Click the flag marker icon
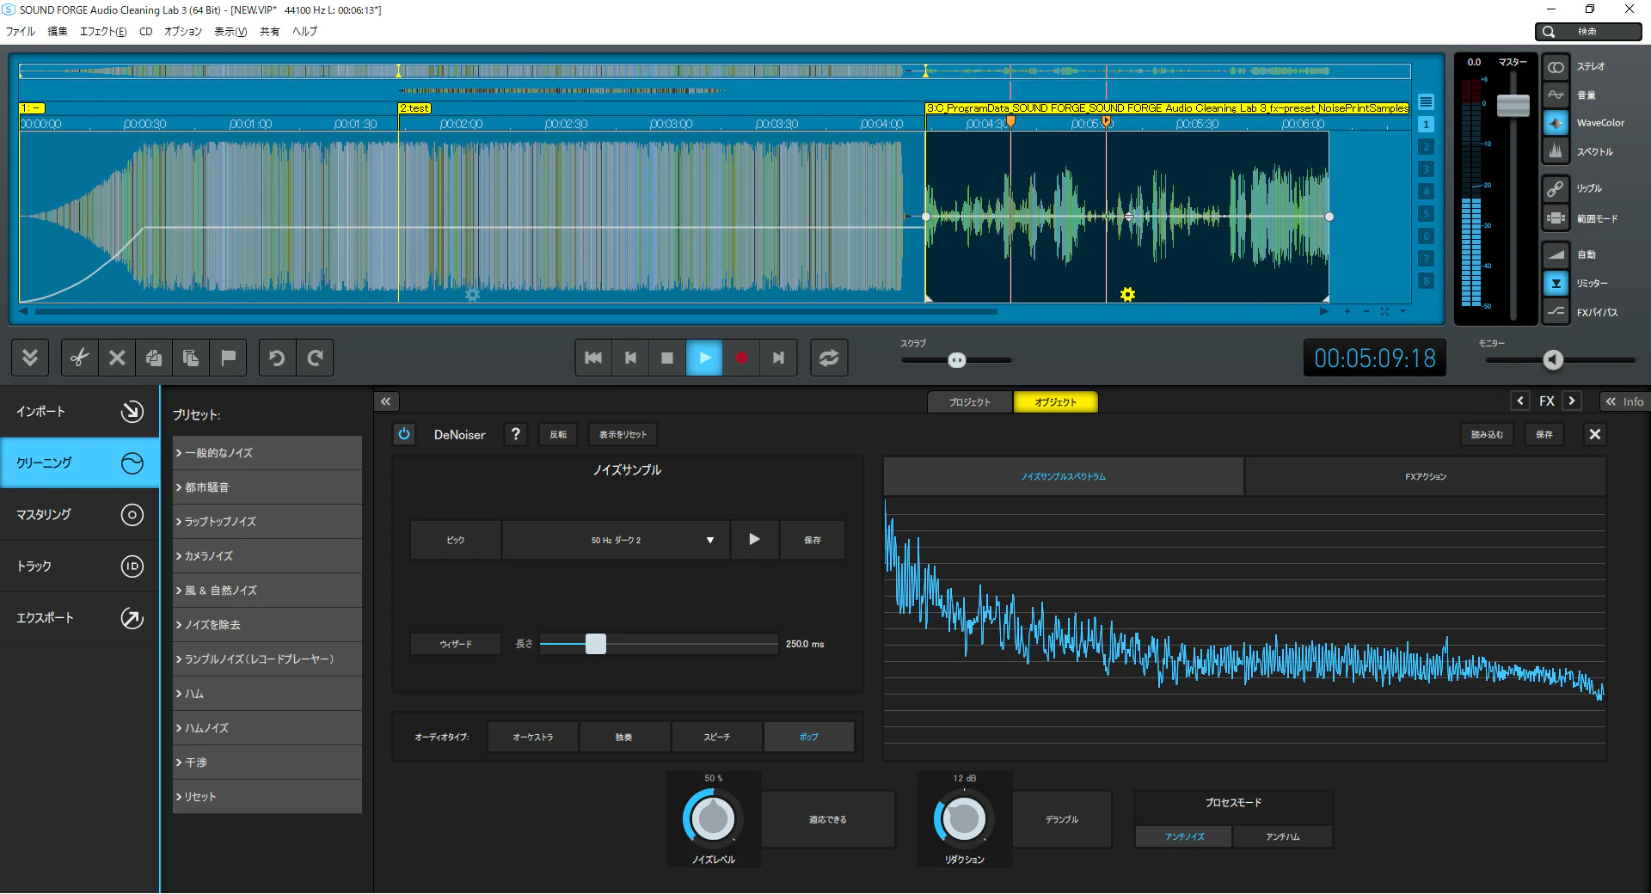The width and height of the screenshot is (1651, 894). pos(228,358)
